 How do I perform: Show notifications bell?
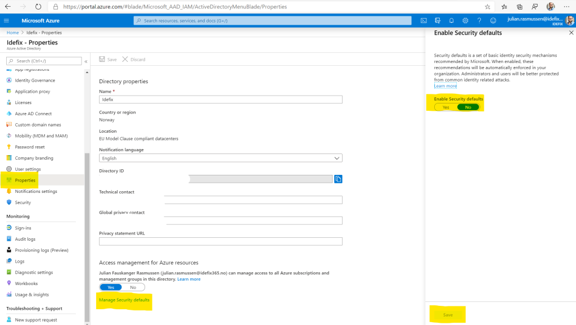click(452, 21)
